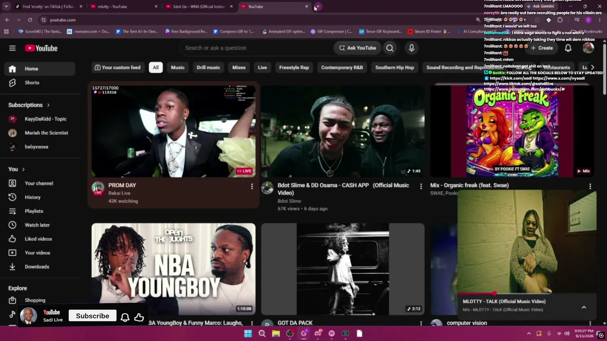This screenshot has width=607, height=341.
Task: Open the Create menu button
Action: click(x=542, y=48)
